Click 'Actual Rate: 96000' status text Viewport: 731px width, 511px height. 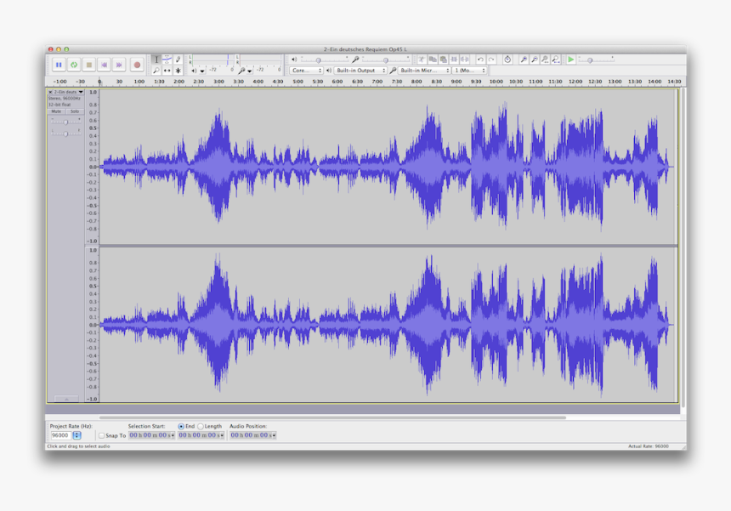(x=648, y=446)
